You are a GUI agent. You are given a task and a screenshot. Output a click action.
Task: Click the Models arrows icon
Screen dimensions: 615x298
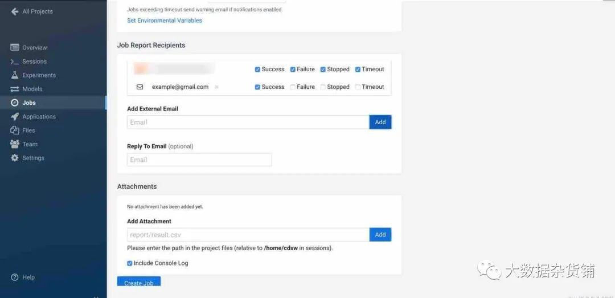tap(14, 89)
